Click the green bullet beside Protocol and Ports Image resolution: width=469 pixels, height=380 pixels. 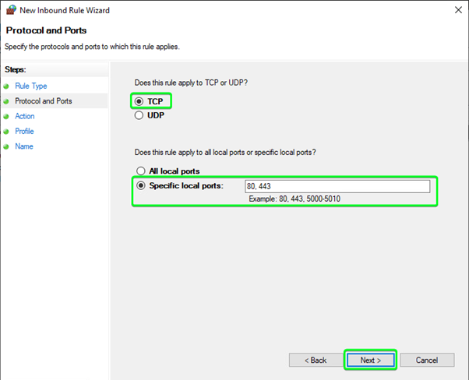[6, 102]
